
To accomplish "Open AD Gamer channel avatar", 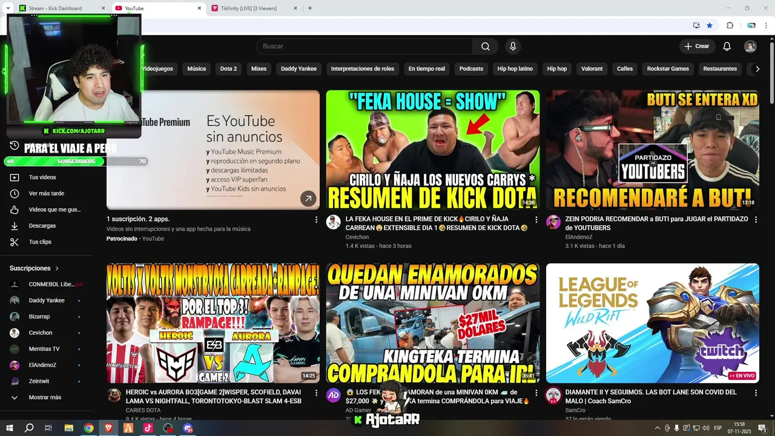I will [334, 395].
